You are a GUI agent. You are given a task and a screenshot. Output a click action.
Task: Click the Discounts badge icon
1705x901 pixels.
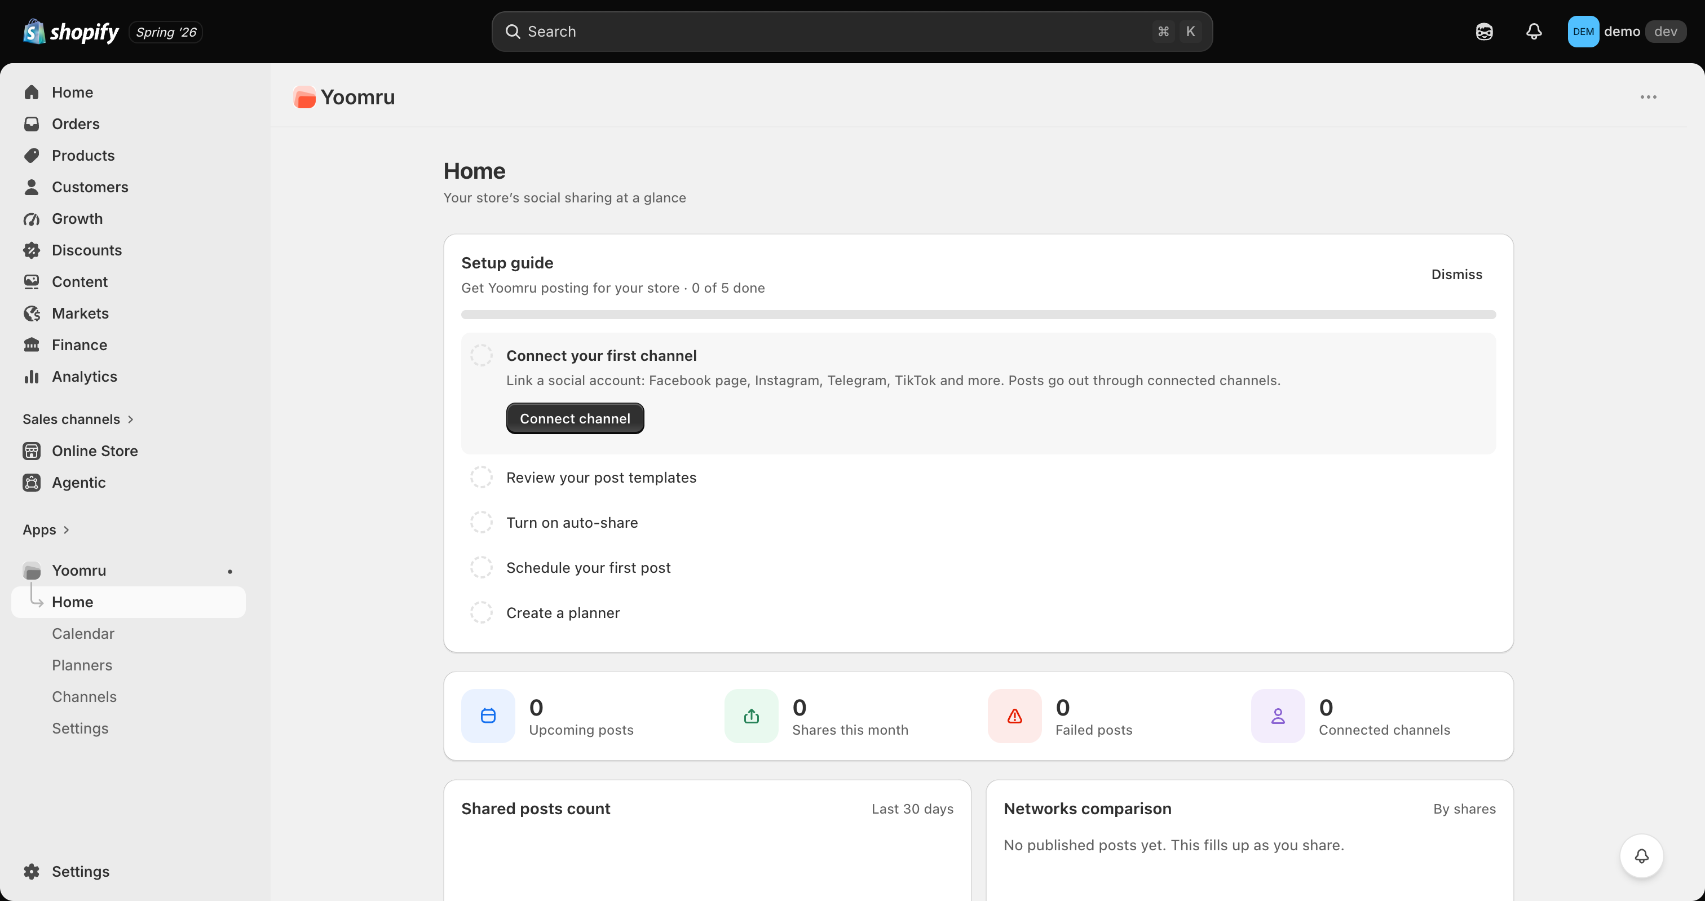[x=31, y=250]
